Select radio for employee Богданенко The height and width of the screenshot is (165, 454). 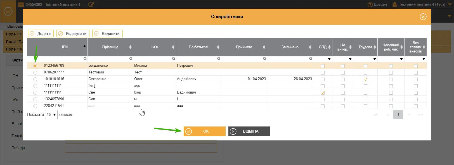(x=35, y=66)
